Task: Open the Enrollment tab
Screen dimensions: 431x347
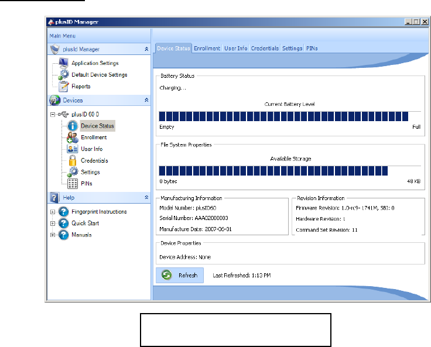Action: pyautogui.click(x=207, y=49)
